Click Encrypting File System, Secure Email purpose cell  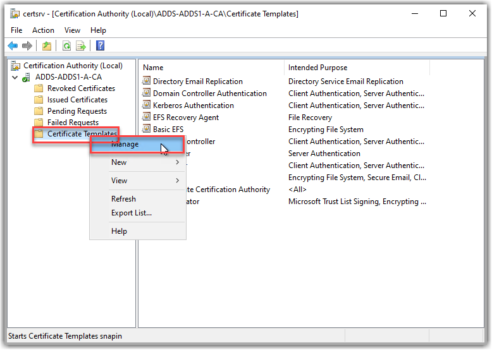pyautogui.click(x=357, y=178)
